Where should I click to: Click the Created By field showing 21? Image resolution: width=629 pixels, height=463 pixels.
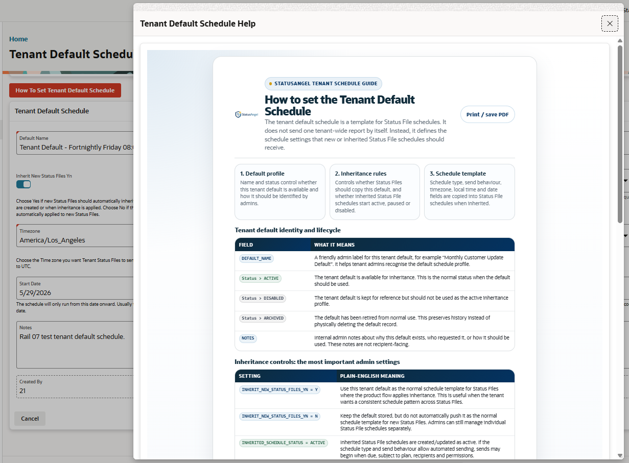pos(75,387)
